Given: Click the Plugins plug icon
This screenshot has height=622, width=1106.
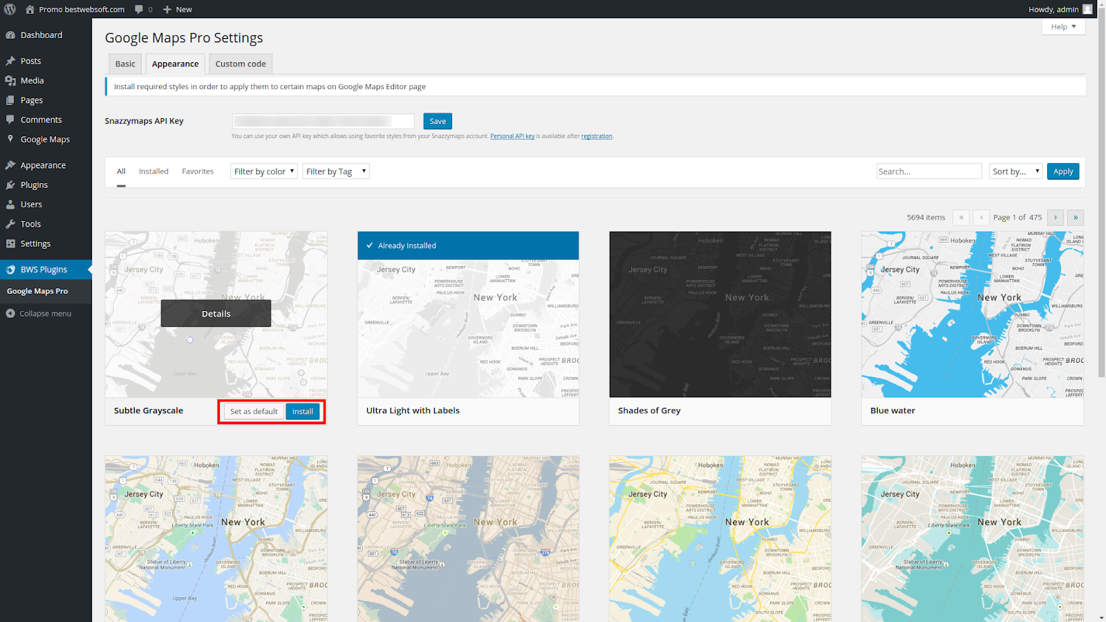Looking at the screenshot, I should 10,185.
